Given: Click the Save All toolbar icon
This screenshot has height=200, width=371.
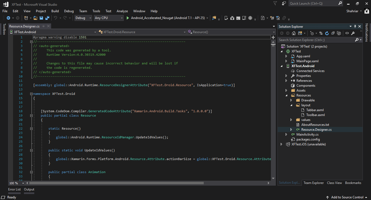Looking at the screenshot, I should (47, 18).
